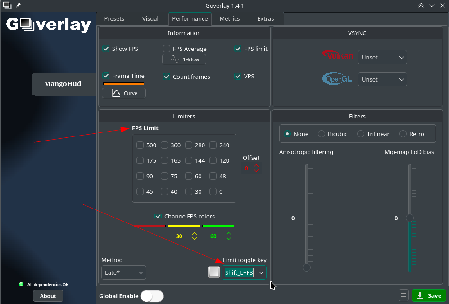This screenshot has width=449, height=304.
Task: Check the 500 FPS limit box
Action: (x=140, y=145)
